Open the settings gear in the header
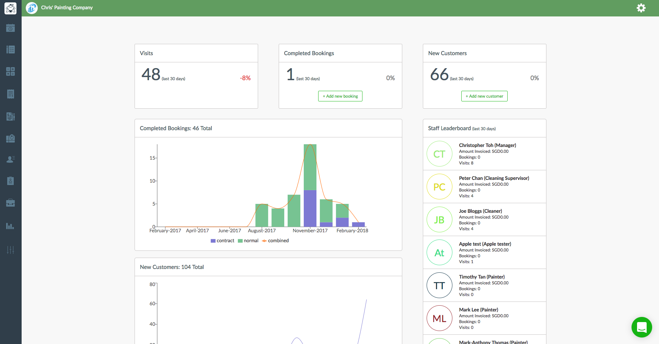659x344 pixels. (x=641, y=8)
